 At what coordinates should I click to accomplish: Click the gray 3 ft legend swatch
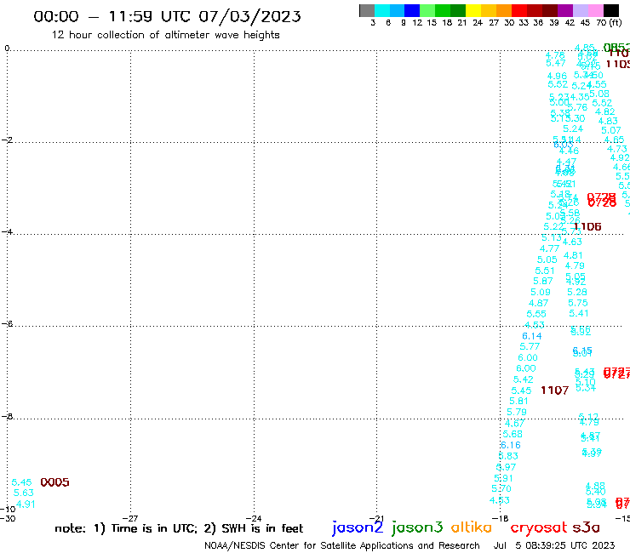pyautogui.click(x=367, y=10)
